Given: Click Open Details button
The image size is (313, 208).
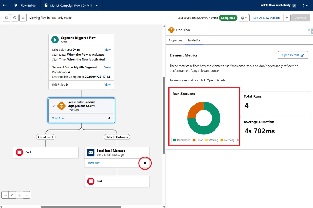Looking at the screenshot, I should tap(293, 55).
